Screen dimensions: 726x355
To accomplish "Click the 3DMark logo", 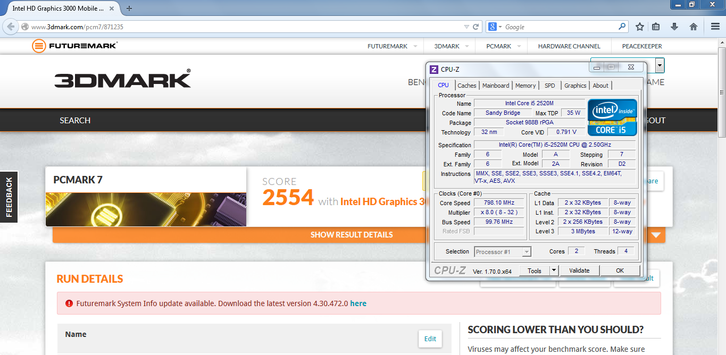I will tap(122, 79).
